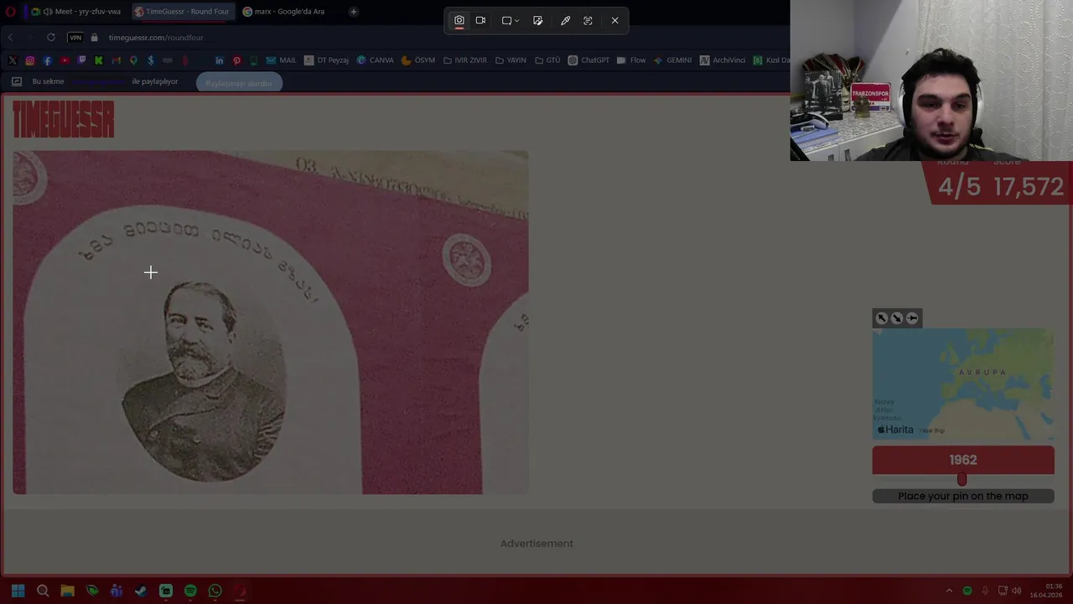
Task: Open the Facebook bookmark
Action: click(47, 60)
